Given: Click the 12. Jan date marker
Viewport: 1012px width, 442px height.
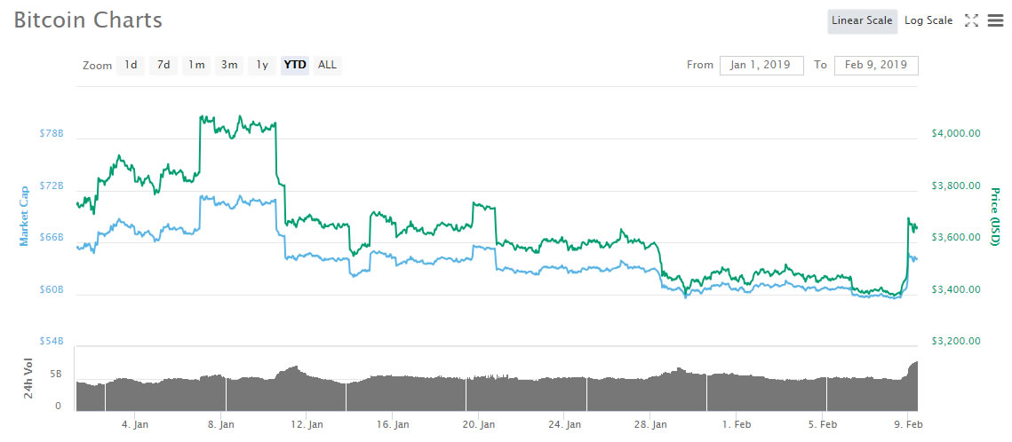Looking at the screenshot, I should tap(306, 424).
